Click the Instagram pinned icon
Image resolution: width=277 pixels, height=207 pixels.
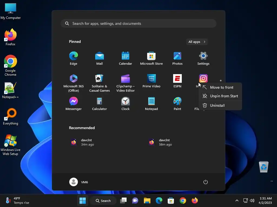[x=203, y=78]
